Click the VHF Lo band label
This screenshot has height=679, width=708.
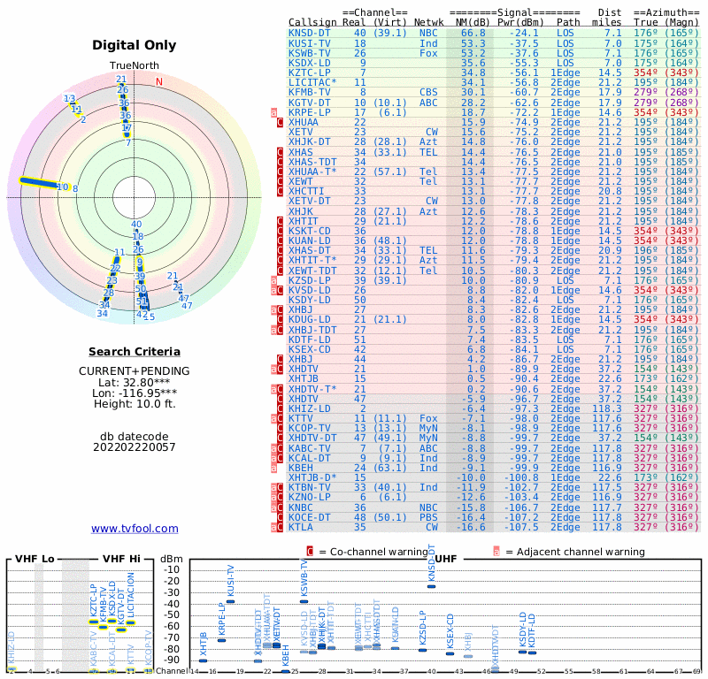click(x=35, y=559)
